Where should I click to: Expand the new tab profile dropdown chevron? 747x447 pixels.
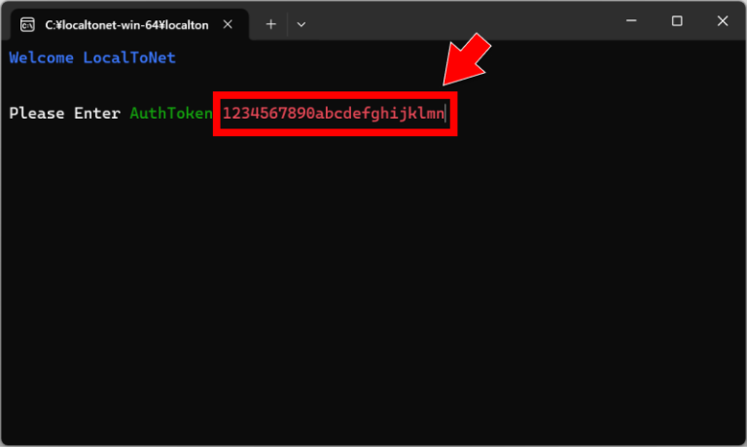(302, 24)
